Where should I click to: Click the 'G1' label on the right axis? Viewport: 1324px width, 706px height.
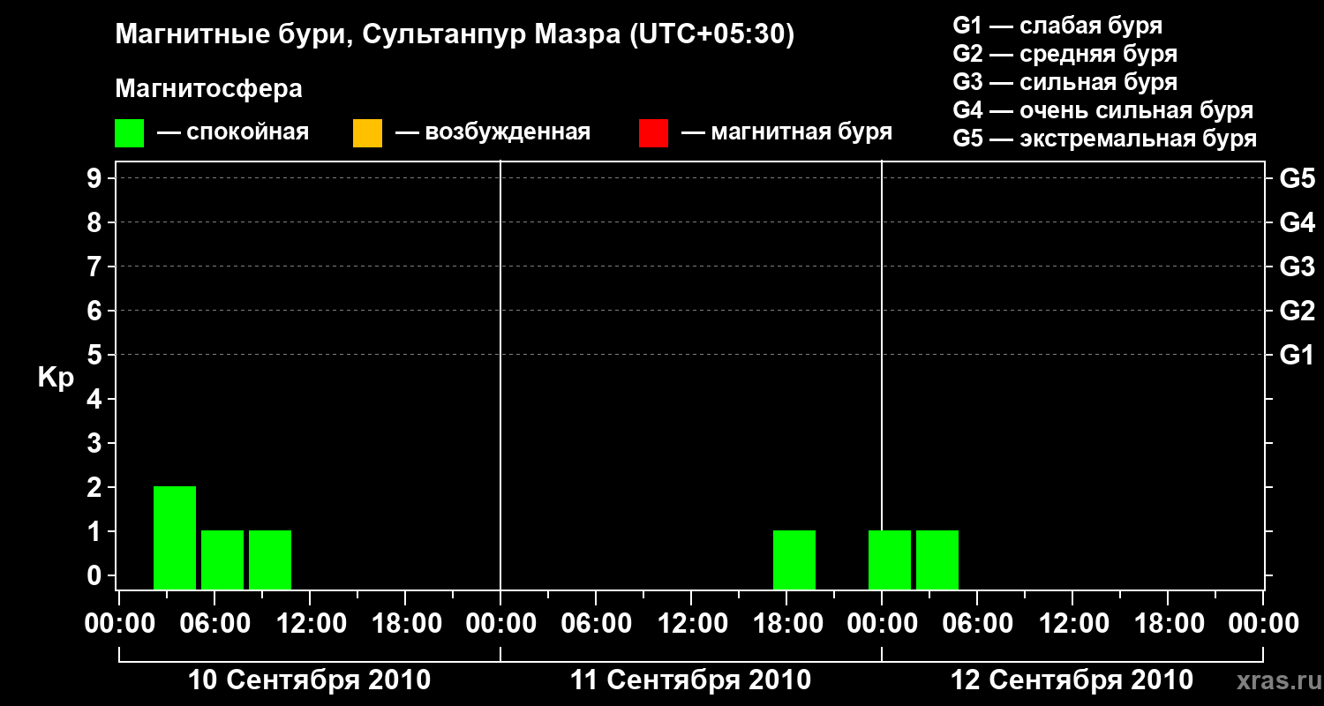pyautogui.click(x=1298, y=355)
